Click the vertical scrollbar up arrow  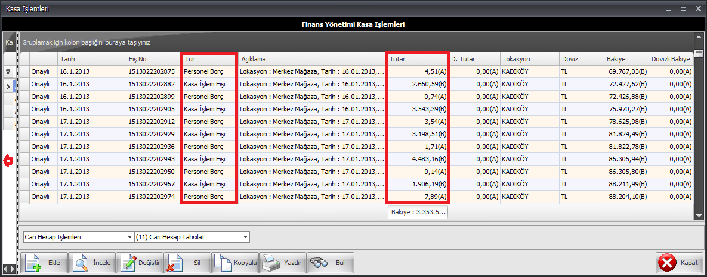pos(699,36)
